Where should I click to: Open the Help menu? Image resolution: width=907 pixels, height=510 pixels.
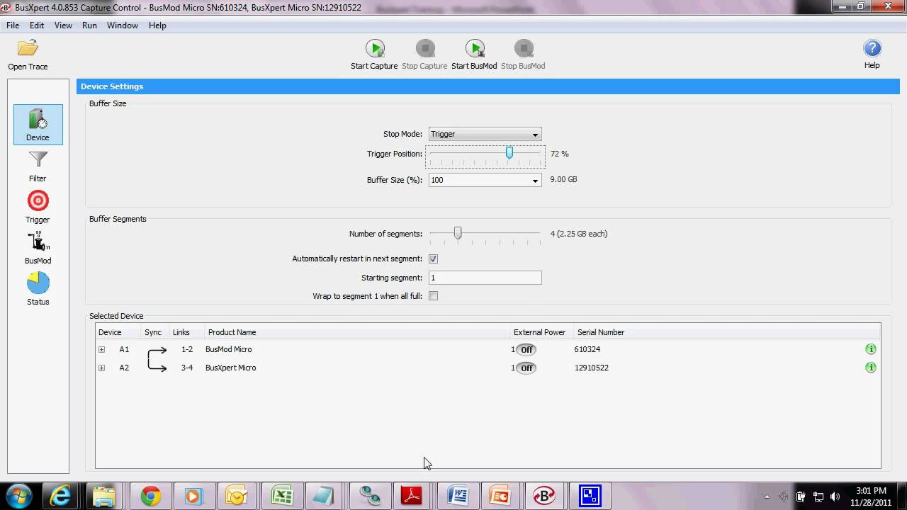coord(157,25)
